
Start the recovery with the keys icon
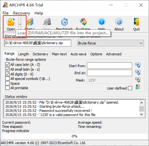(x=30, y=22)
